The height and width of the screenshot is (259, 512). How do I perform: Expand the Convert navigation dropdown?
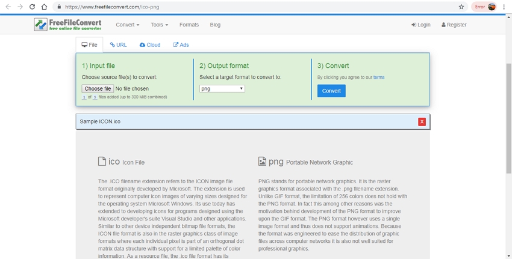(127, 25)
